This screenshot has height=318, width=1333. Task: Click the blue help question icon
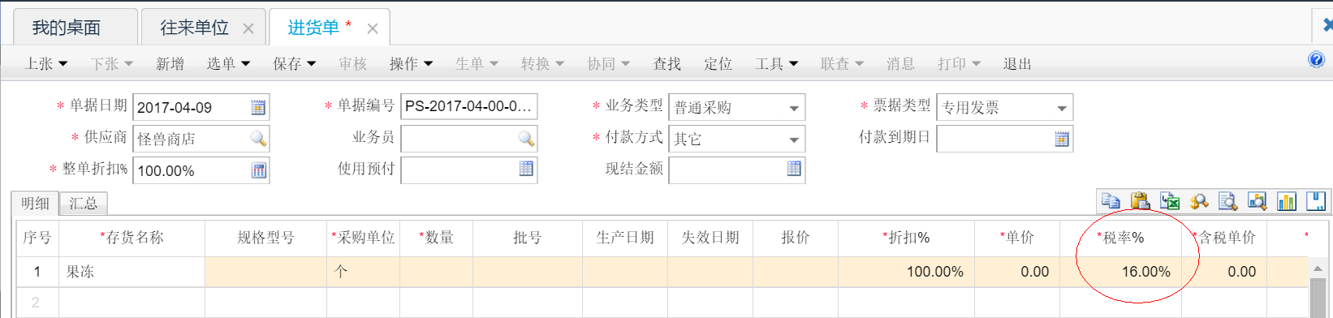point(1317,59)
